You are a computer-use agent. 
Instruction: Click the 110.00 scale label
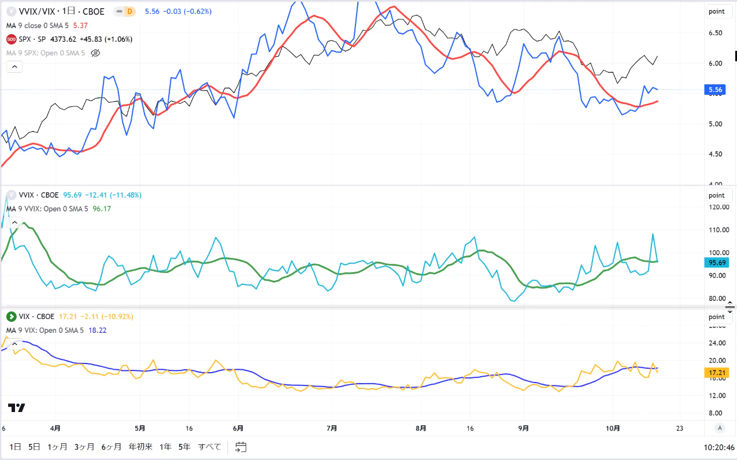pos(718,230)
